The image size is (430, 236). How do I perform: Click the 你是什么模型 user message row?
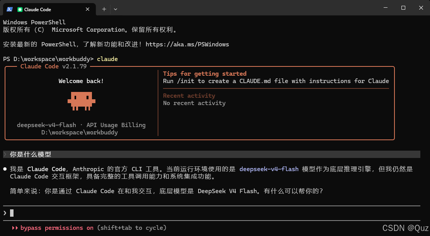211,155
